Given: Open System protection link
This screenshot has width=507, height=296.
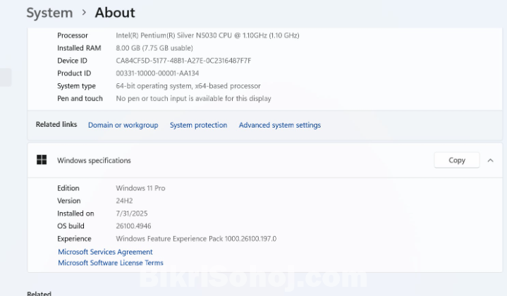Looking at the screenshot, I should pyautogui.click(x=199, y=125).
